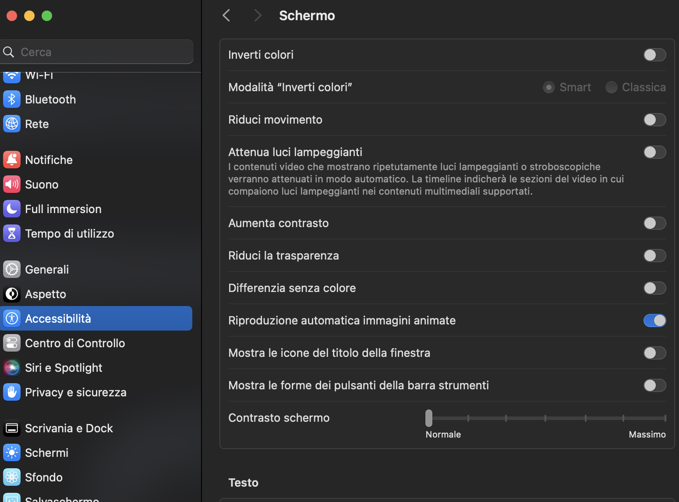Select the Suono speaker icon
Viewport: 679px width, 502px height.
coord(12,184)
